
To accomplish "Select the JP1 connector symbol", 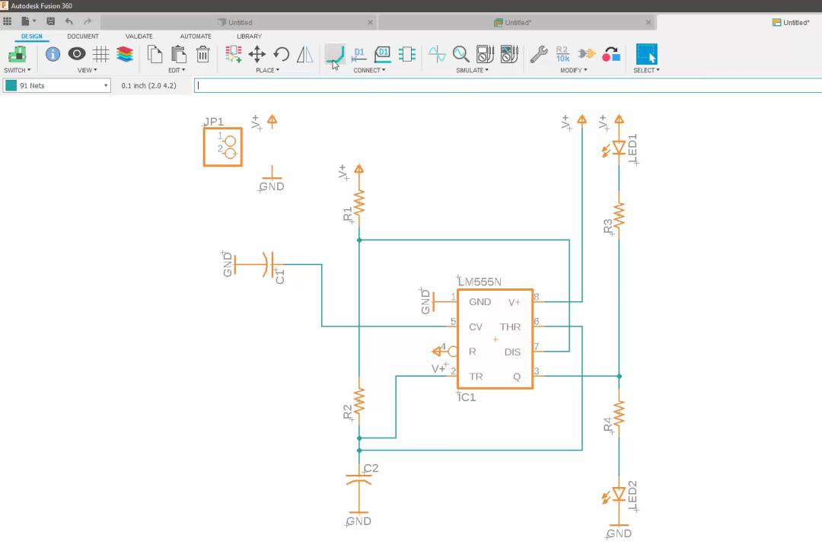I will pyautogui.click(x=223, y=147).
